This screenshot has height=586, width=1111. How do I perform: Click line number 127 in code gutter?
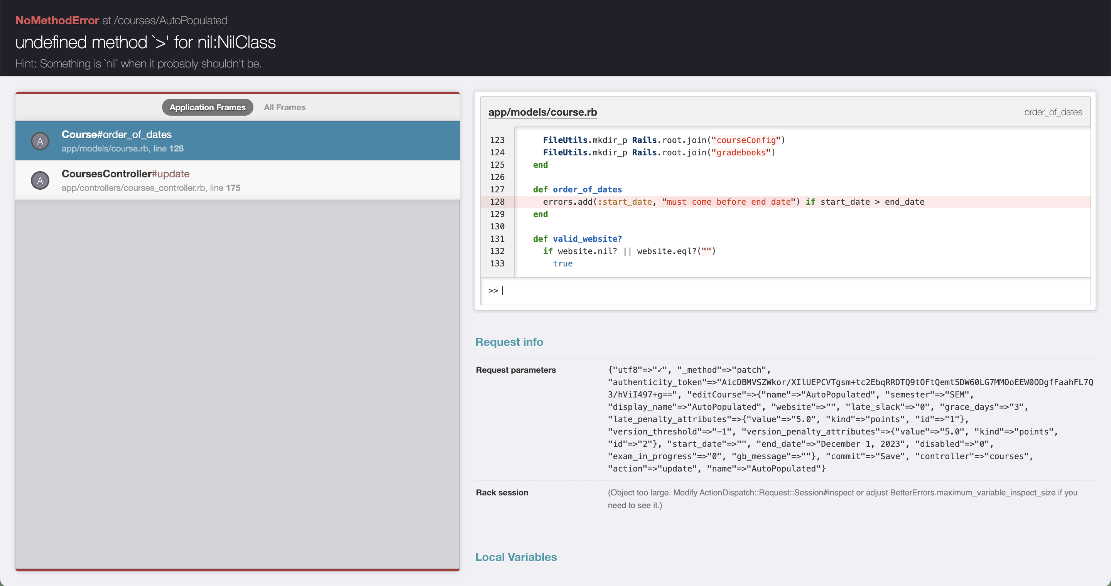point(497,189)
